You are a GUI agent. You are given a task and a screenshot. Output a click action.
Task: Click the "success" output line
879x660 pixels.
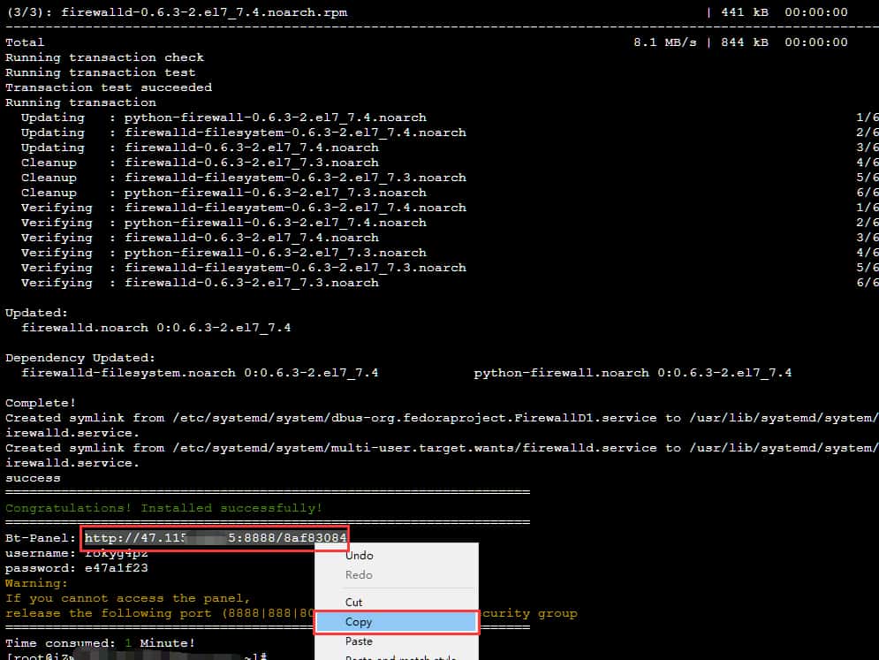pyautogui.click(x=33, y=478)
